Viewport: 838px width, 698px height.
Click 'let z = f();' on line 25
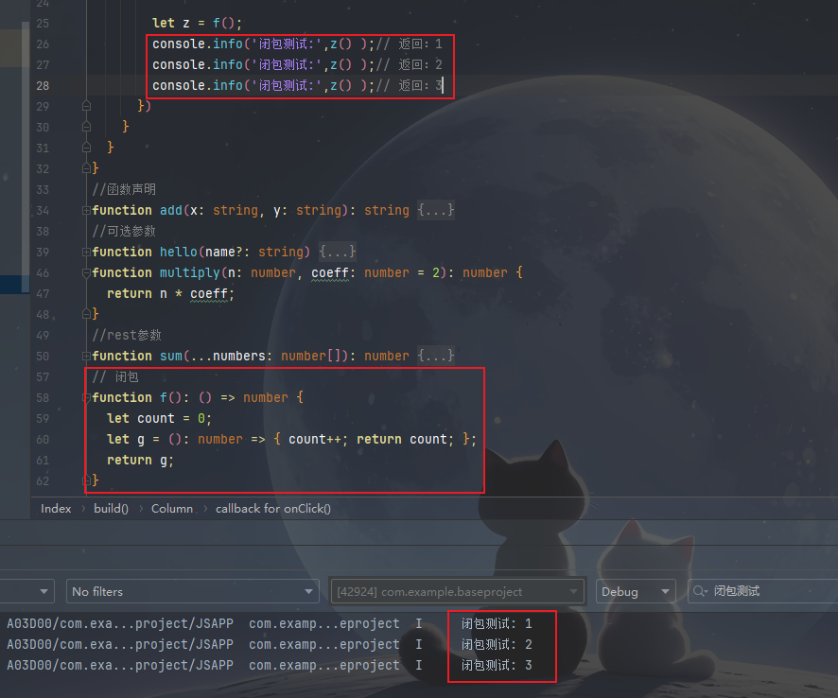coord(198,23)
